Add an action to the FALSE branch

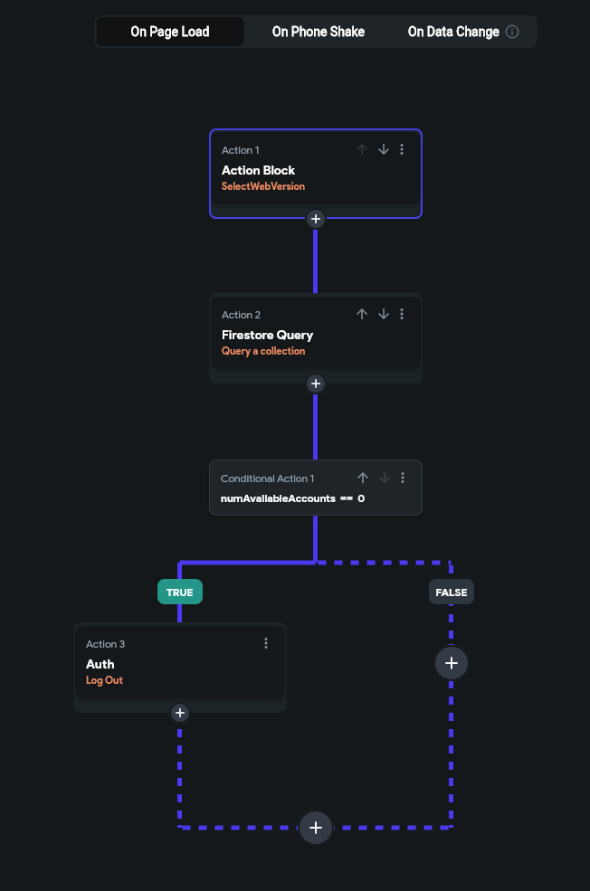tap(451, 662)
